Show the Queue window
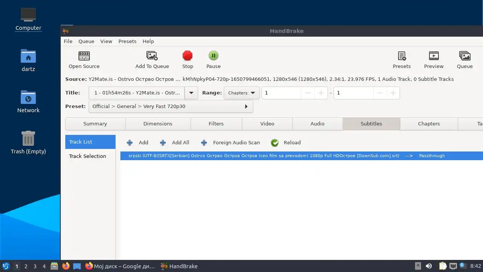483x272 pixels. coord(465,56)
